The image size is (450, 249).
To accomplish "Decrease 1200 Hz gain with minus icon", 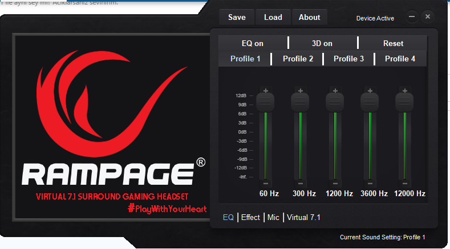I will click(335, 184).
